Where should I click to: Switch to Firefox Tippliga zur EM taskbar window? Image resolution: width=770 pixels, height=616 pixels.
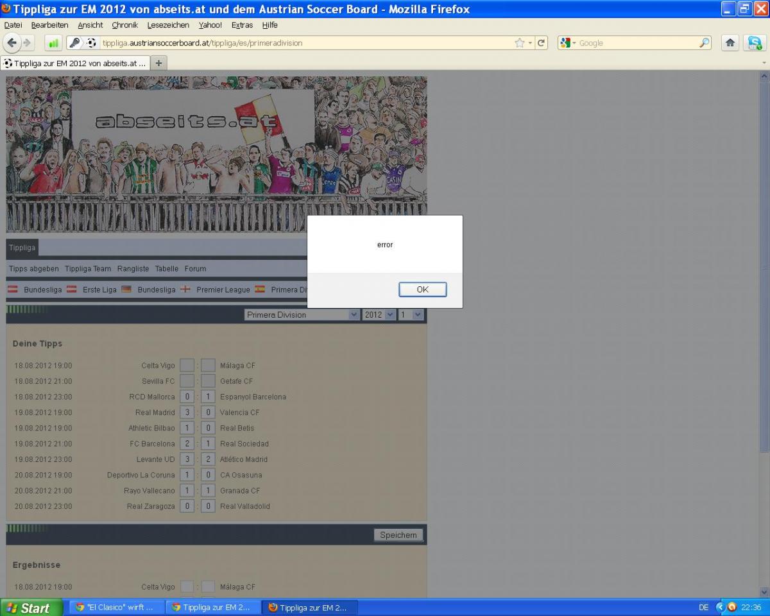(309, 607)
